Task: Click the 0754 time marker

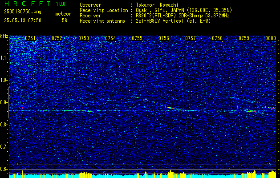Action: pyautogui.click(x=110, y=38)
